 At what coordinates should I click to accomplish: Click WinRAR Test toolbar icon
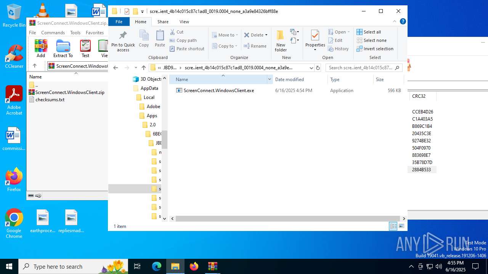click(85, 49)
